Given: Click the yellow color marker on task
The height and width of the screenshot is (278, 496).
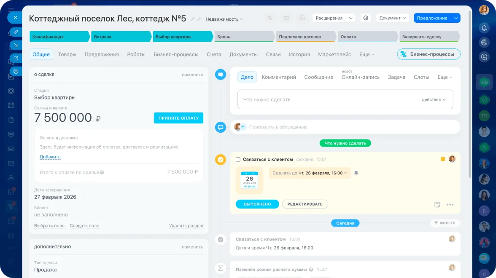Looking at the screenshot, I should (443, 159).
